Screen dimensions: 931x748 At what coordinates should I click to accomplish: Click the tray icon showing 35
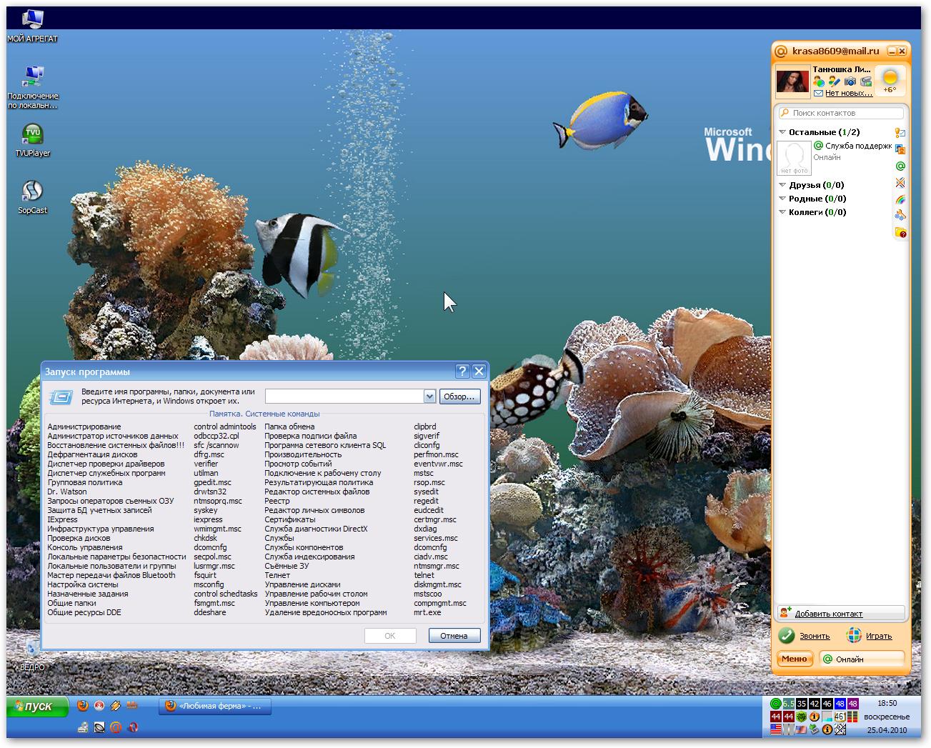point(802,704)
